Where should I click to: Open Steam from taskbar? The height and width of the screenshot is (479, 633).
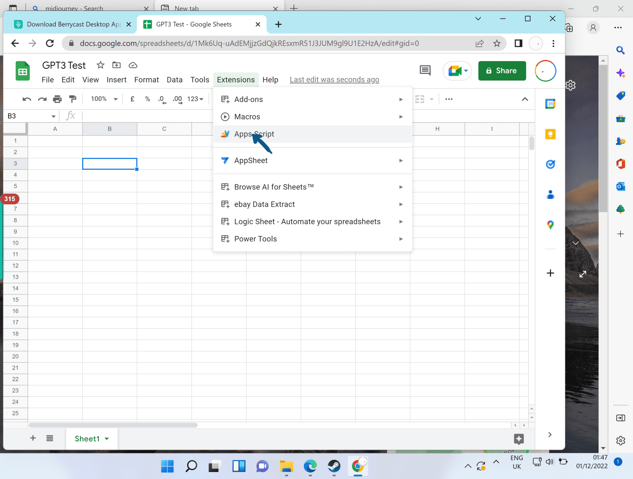(x=334, y=466)
